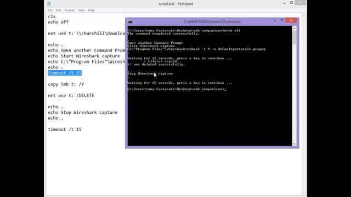Viewport: 351px width, 197px height.
Task: Maximize the Notepad window
Action: point(291,3)
